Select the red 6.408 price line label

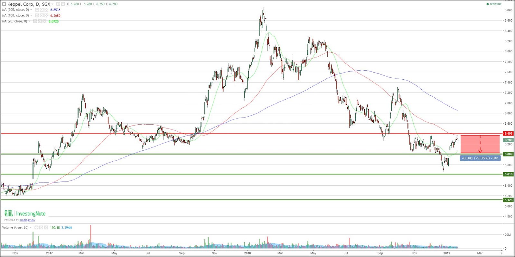508,133
